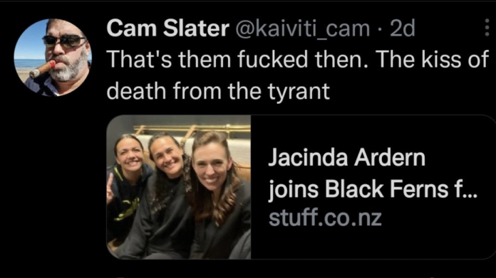Click the cigar in the profile picture
Viewport: 496px width, 278px height.
coord(42,69)
